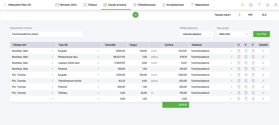Viewport: 279px width, 125px height.
Task: Click Kogus value 104,00 in Toomas Kuupalk row
Action: (143, 75)
